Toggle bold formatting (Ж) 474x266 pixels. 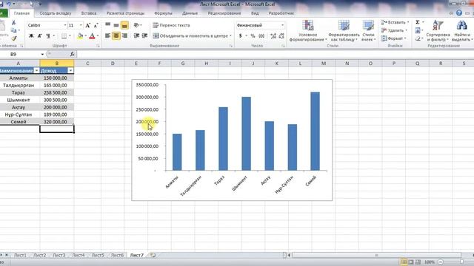coord(31,36)
